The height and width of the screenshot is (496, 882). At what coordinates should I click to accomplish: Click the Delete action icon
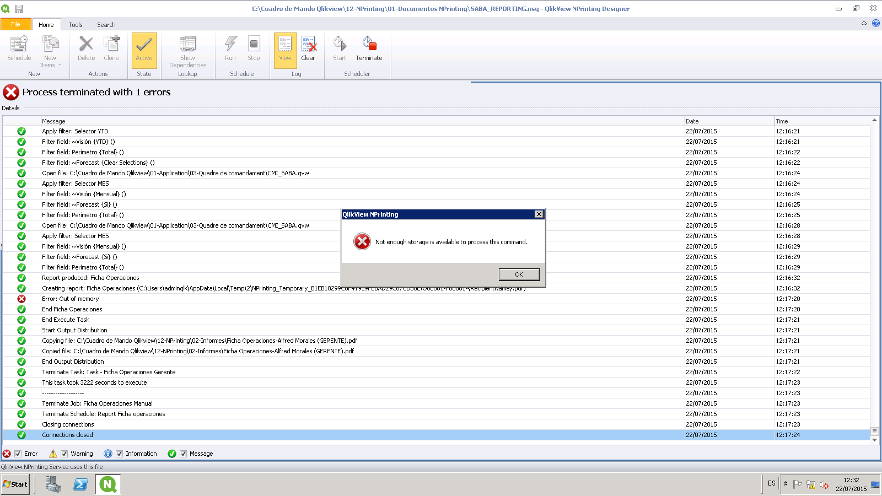pos(86,48)
